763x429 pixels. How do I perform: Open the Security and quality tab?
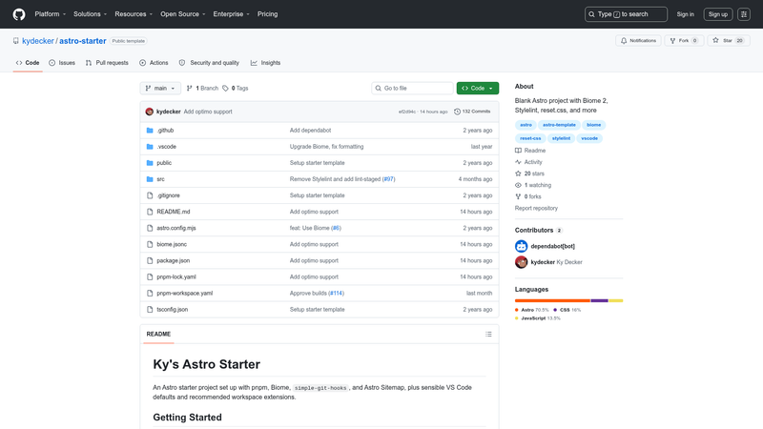click(209, 63)
